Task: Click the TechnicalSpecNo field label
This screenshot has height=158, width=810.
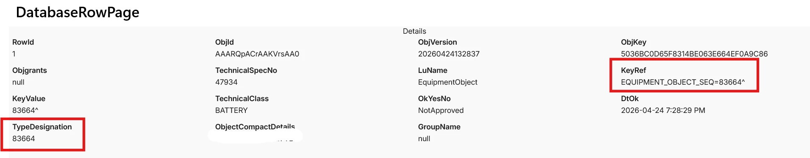Action: 246,70
